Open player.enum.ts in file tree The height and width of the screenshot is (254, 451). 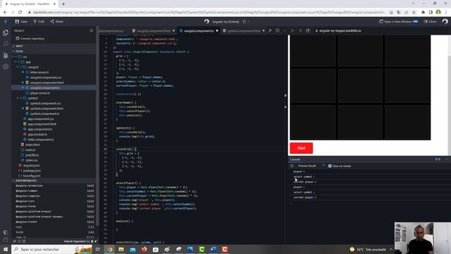pyautogui.click(x=40, y=93)
